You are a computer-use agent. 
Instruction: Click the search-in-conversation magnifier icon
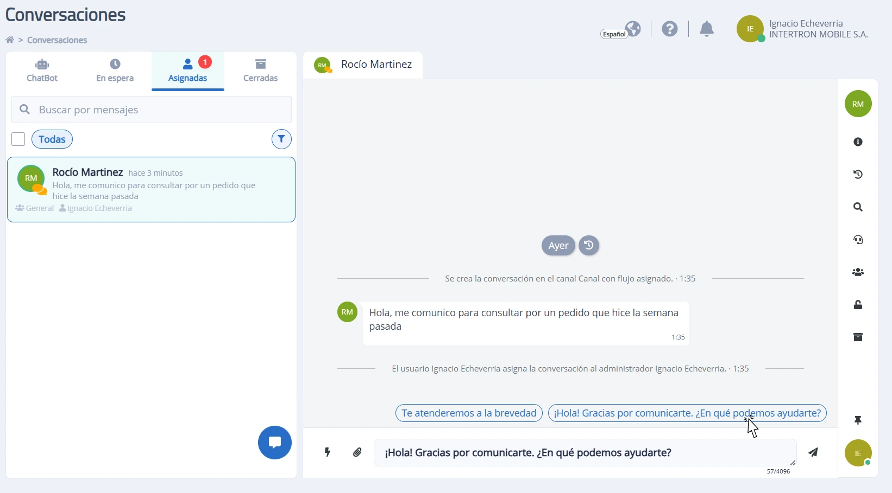(x=858, y=207)
